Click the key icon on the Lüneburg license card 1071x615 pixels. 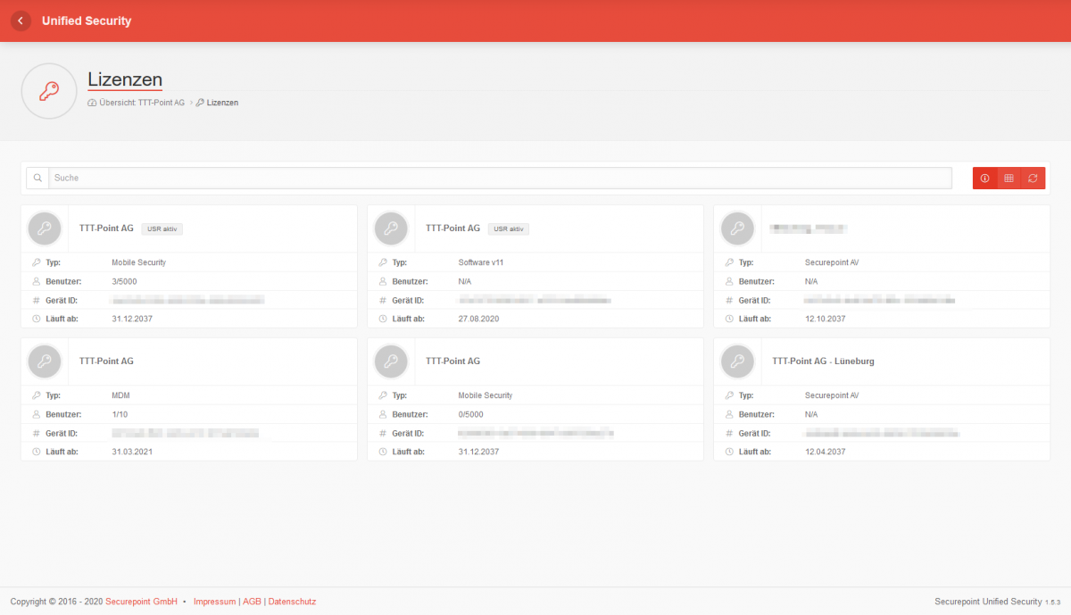737,361
